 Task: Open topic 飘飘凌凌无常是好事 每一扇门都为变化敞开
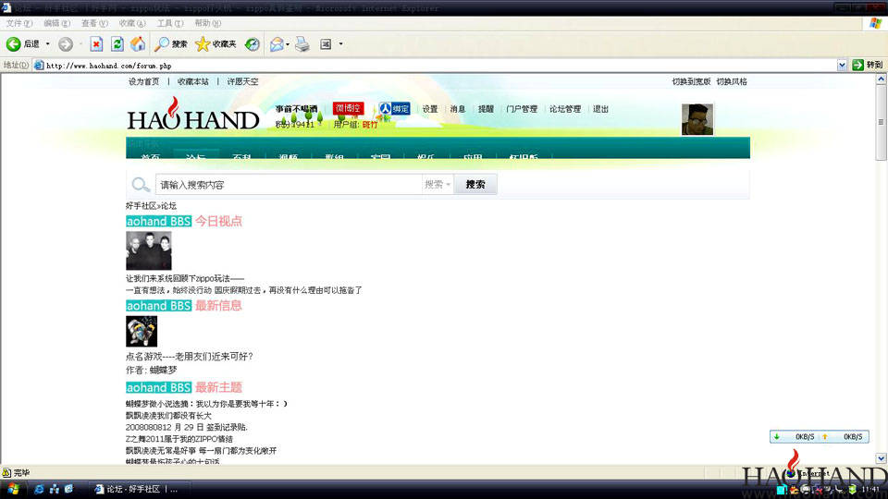(201, 451)
